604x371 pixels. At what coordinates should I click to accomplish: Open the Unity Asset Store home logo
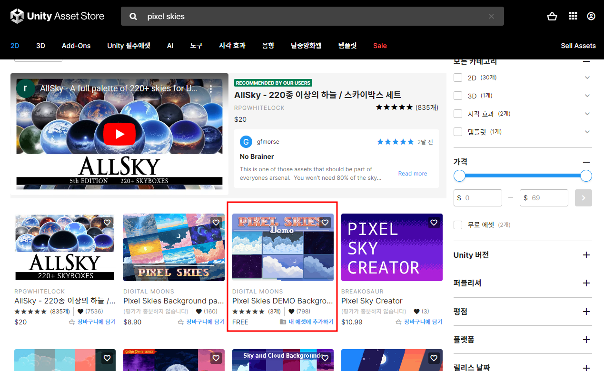coord(57,16)
